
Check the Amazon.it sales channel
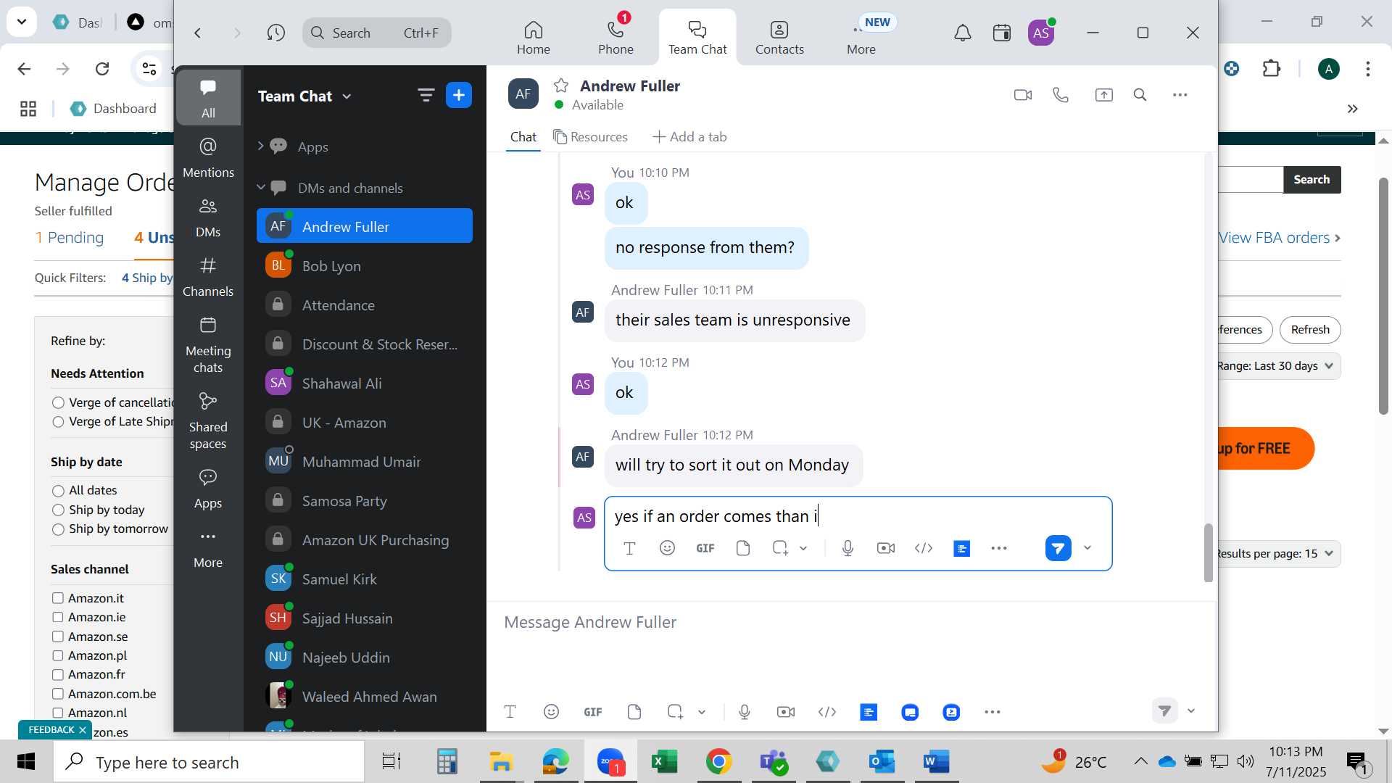57,598
